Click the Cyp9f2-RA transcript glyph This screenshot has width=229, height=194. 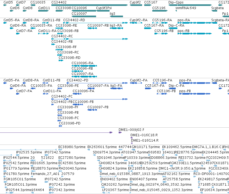tap(136, 23)
